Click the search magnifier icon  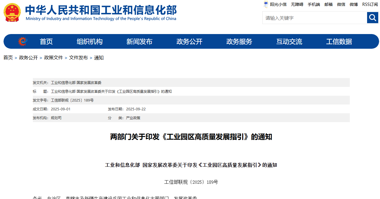pos(372,18)
